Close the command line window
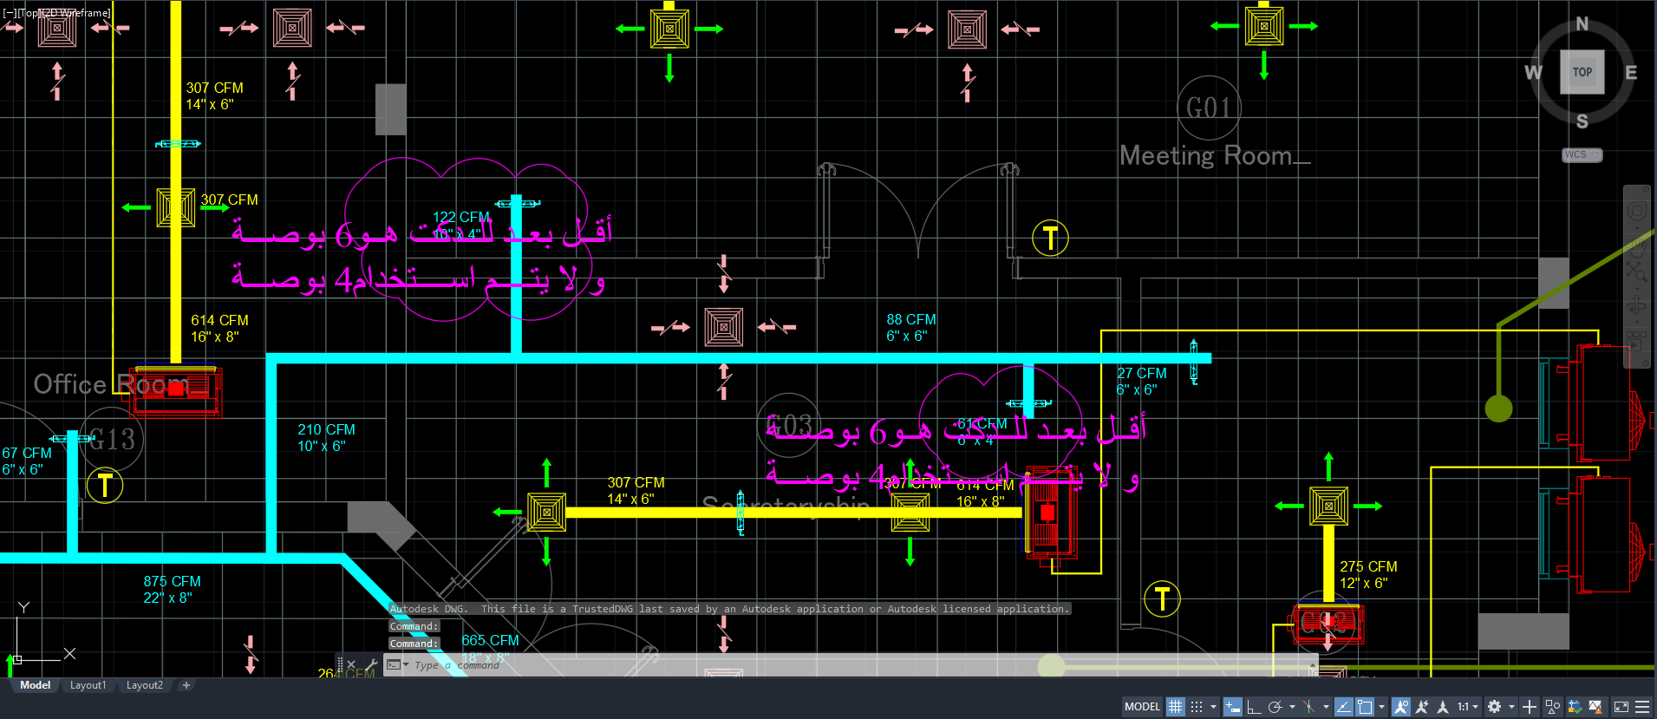The width and height of the screenshot is (1657, 719). [x=351, y=665]
